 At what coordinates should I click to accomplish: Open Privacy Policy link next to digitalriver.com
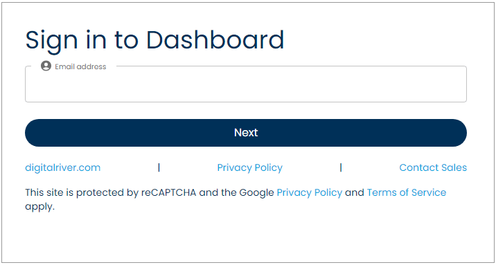[249, 167]
